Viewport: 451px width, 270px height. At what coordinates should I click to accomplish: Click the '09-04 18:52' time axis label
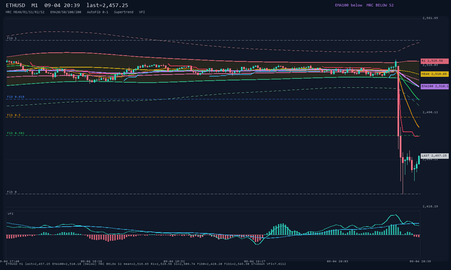point(174,261)
